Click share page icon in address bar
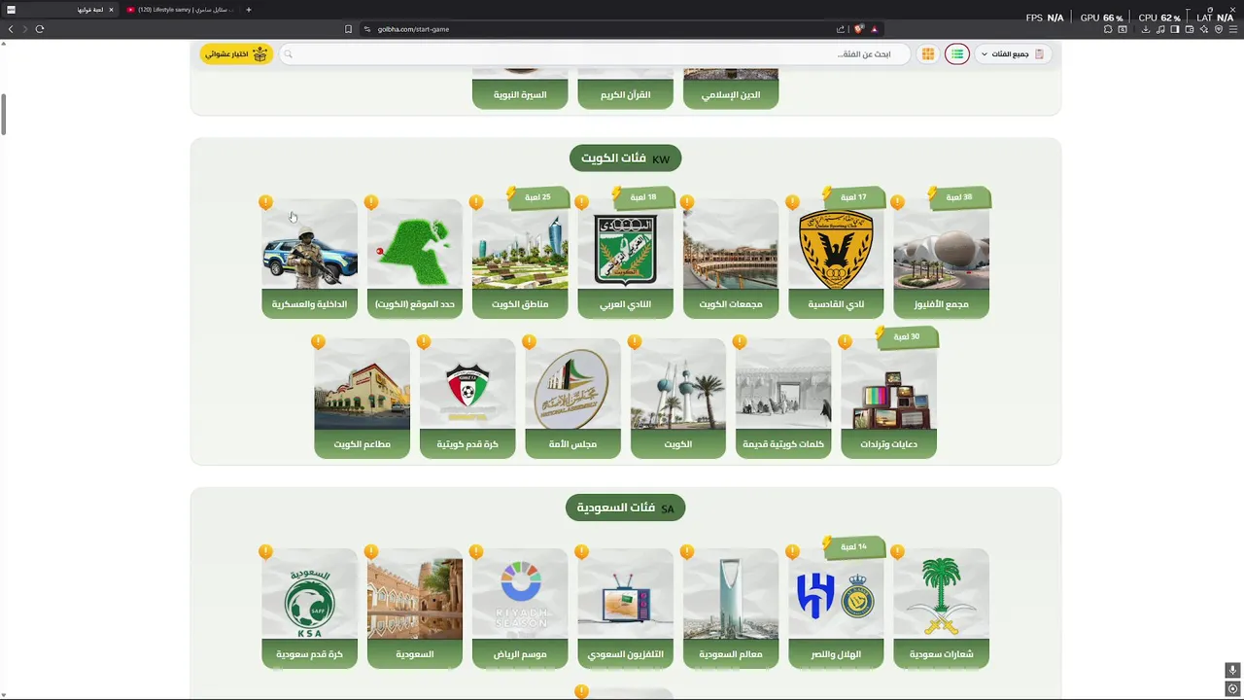Image resolution: width=1244 pixels, height=700 pixels. point(841,29)
